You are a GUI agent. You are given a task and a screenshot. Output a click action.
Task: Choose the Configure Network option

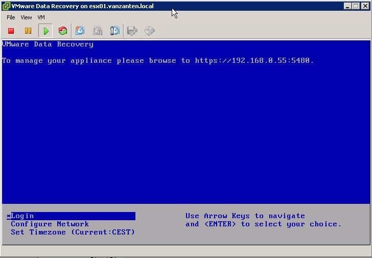click(x=50, y=224)
